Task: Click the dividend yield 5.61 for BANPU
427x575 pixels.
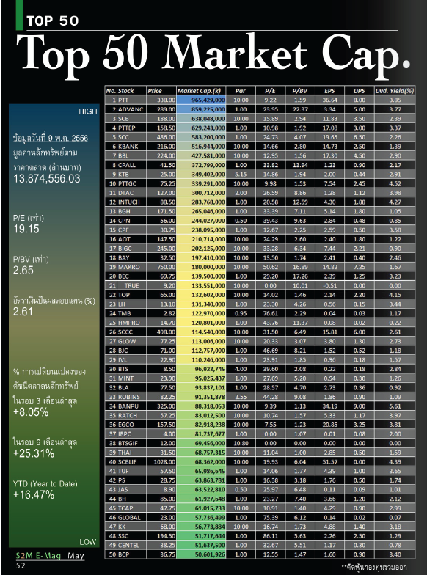Action: (x=395, y=406)
